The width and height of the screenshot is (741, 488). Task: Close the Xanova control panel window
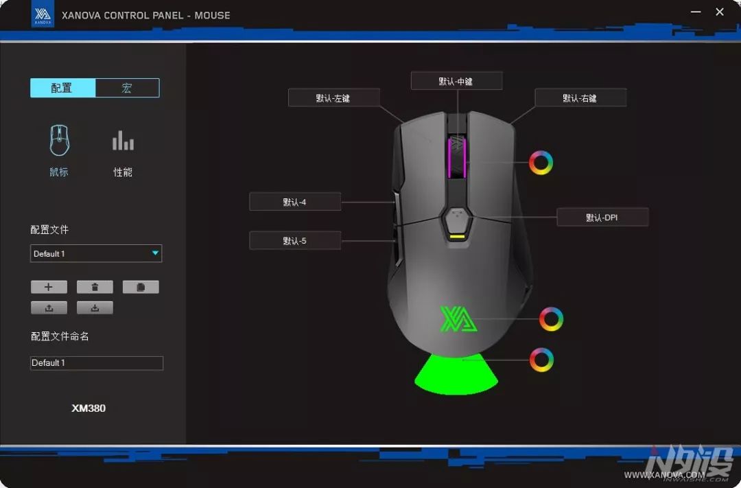pyautogui.click(x=720, y=12)
